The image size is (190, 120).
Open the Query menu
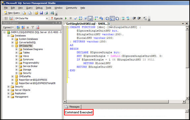(29, 8)
